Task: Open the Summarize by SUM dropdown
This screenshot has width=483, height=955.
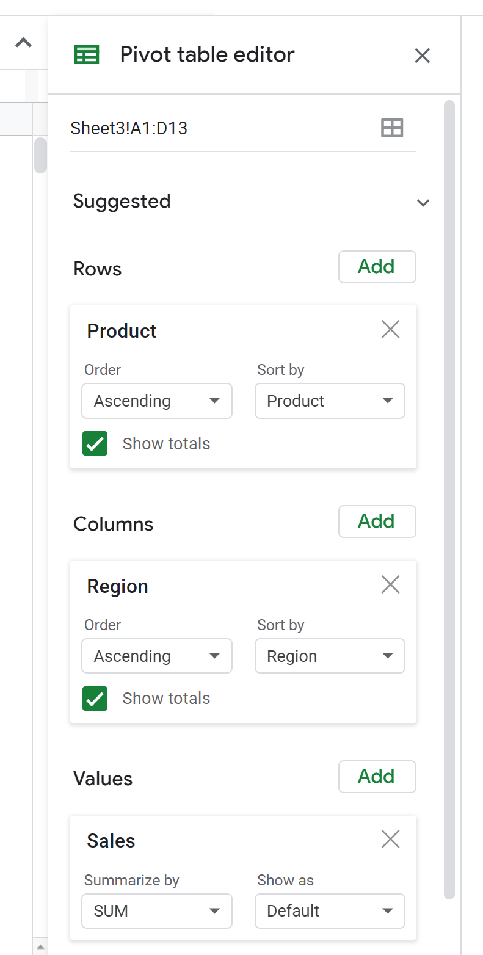Action: click(157, 911)
